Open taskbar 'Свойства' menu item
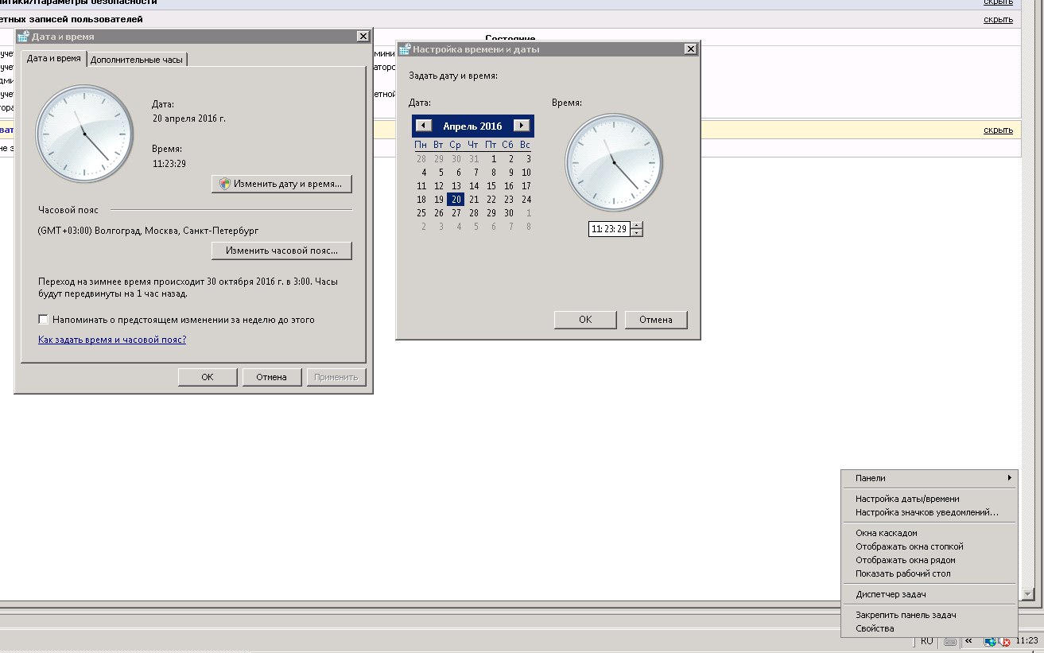This screenshot has height=653, width=1044. pyautogui.click(x=929, y=628)
